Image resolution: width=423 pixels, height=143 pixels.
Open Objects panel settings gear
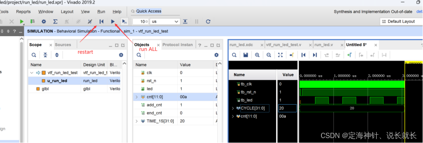click(216, 55)
